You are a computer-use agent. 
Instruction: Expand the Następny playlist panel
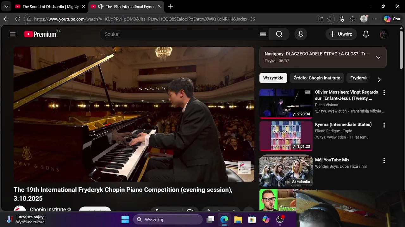pyautogui.click(x=378, y=57)
